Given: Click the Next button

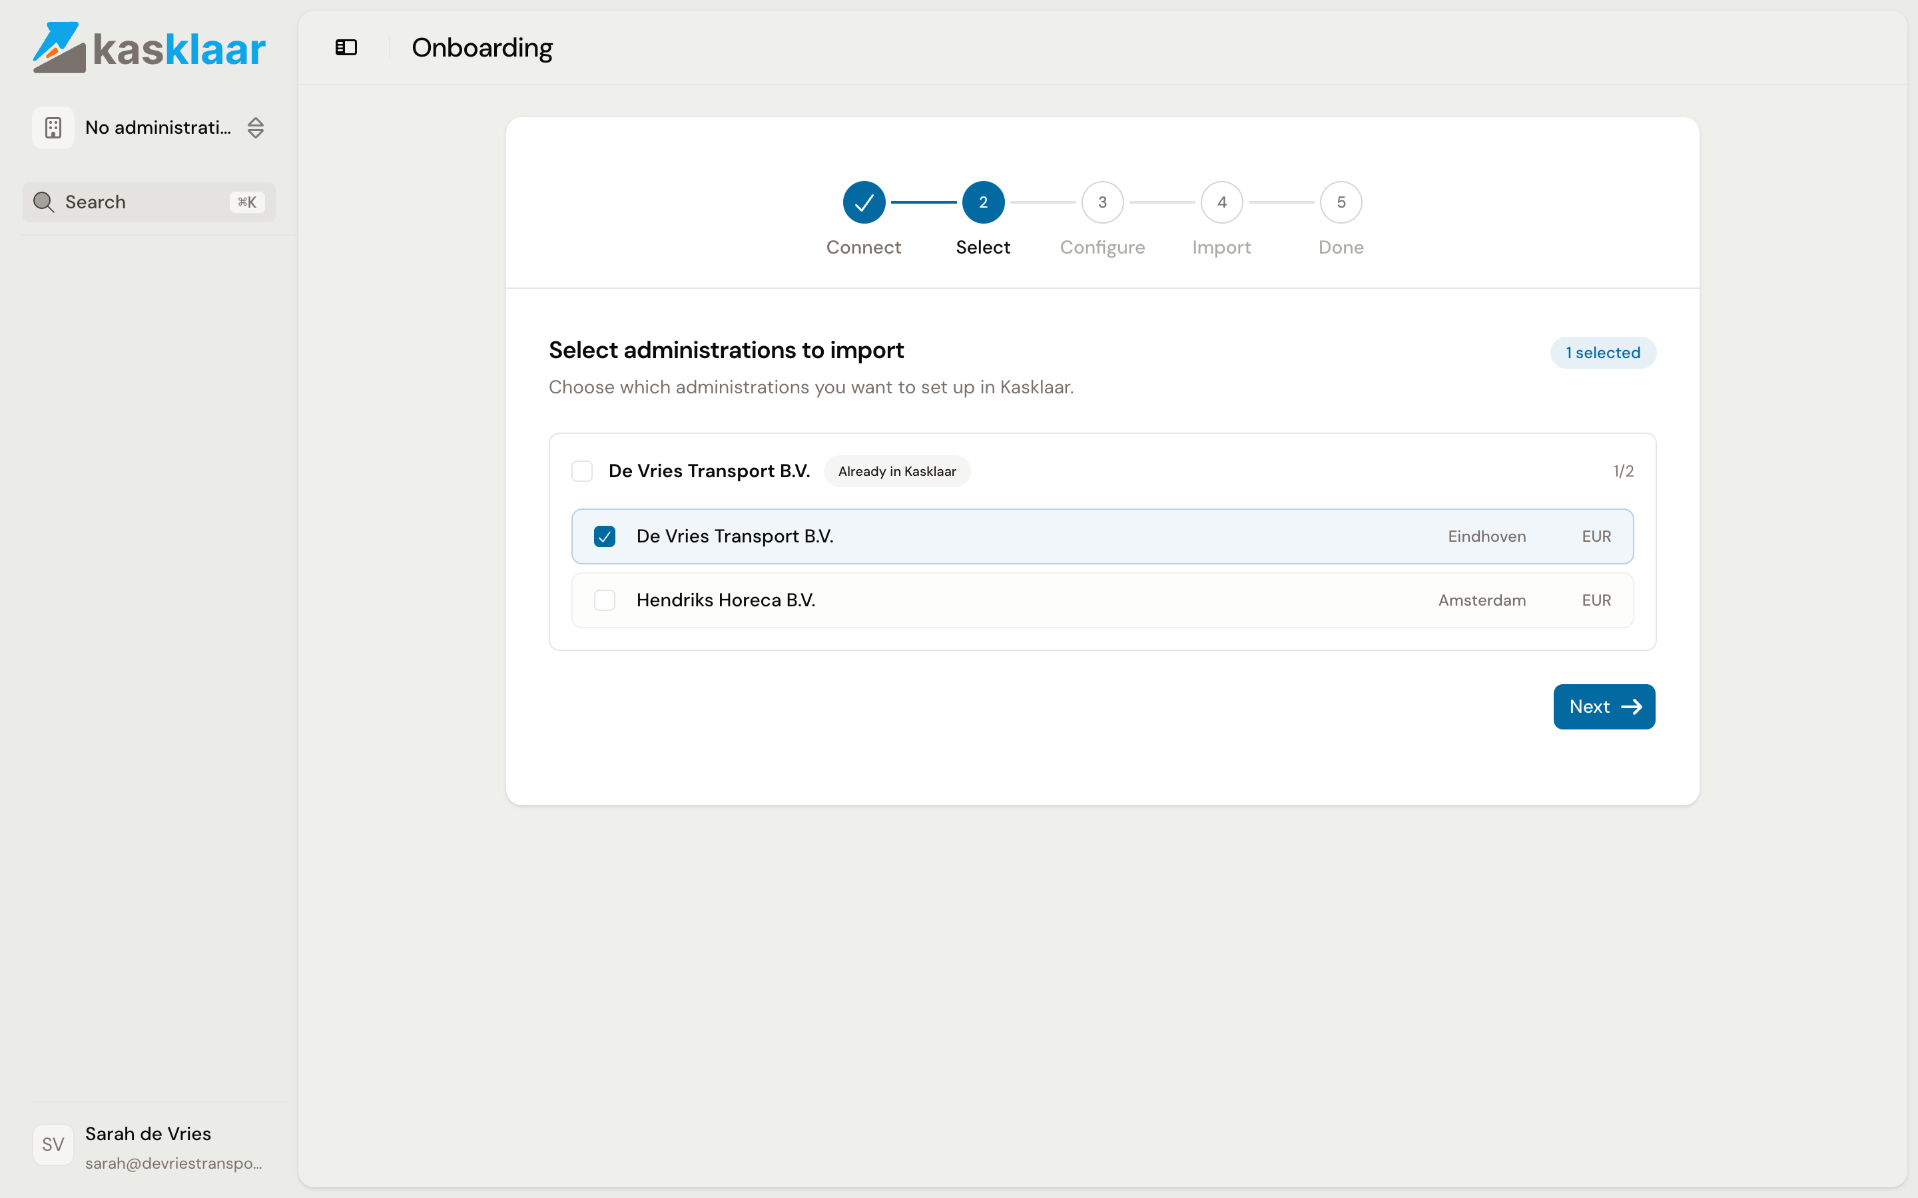Looking at the screenshot, I should coord(1604,707).
